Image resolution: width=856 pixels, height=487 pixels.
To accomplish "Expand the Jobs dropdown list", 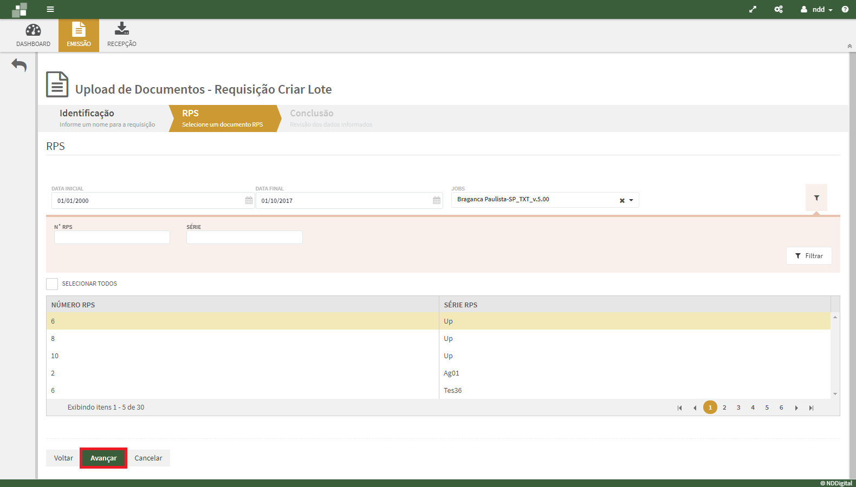I will pyautogui.click(x=631, y=201).
